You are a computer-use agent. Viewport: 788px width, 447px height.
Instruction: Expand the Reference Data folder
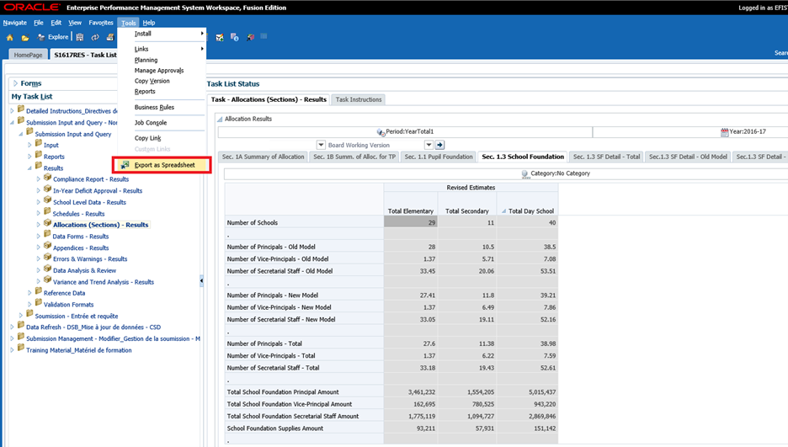click(29, 293)
